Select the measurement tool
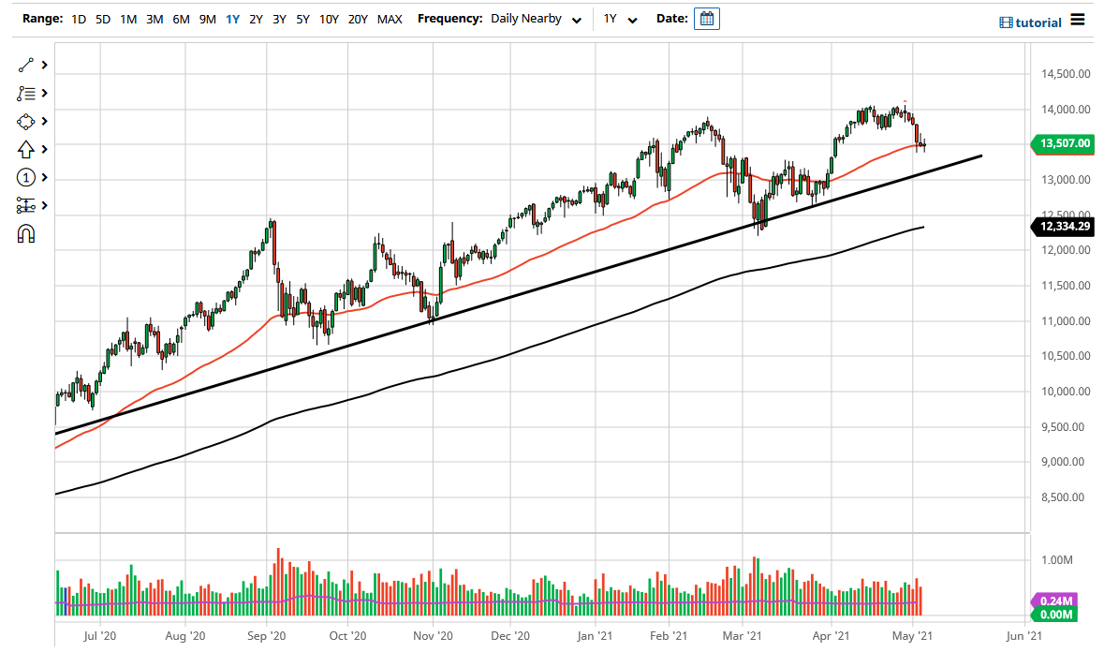The image size is (1104, 652). [26, 205]
